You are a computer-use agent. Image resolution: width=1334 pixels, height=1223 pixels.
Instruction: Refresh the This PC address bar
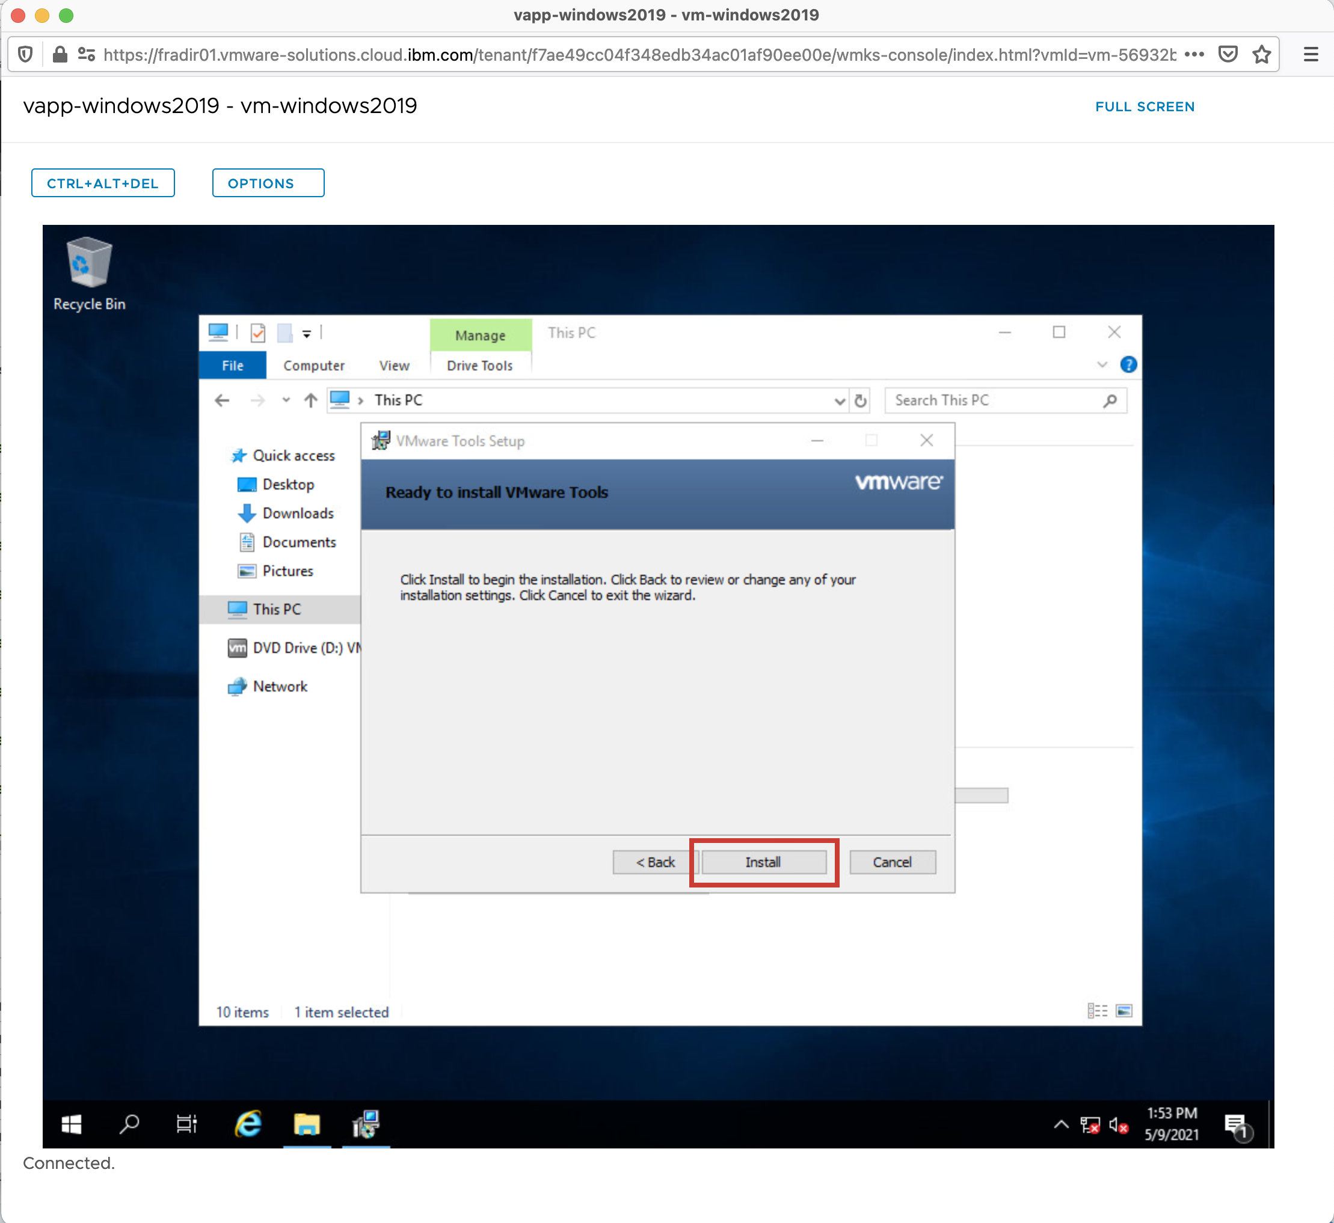tap(860, 400)
